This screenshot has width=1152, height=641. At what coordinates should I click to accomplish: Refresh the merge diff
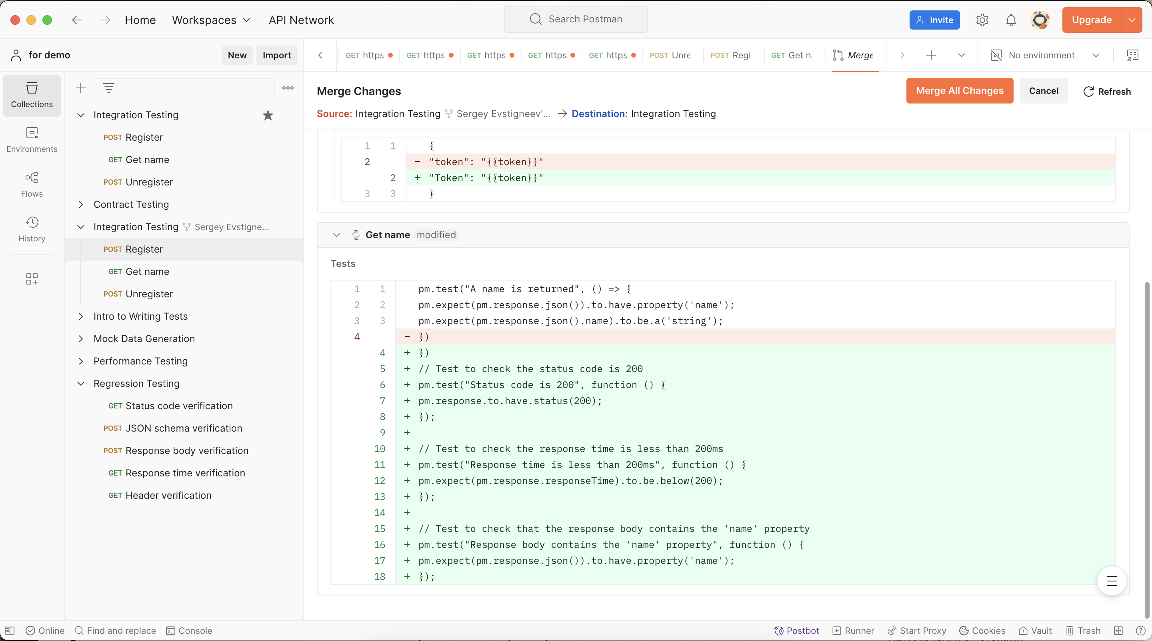(x=1107, y=91)
